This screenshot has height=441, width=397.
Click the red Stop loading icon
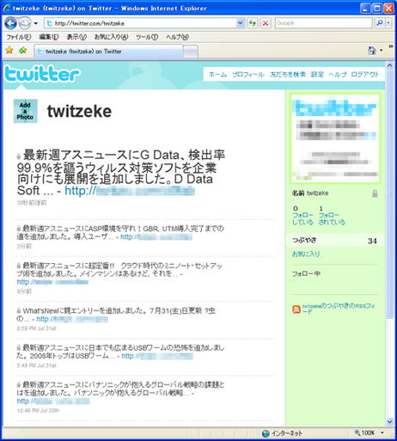click(266, 23)
